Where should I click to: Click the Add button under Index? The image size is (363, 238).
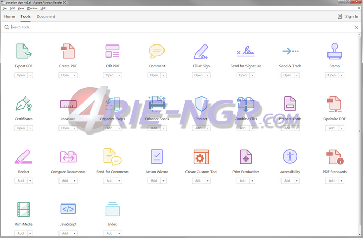point(110,233)
